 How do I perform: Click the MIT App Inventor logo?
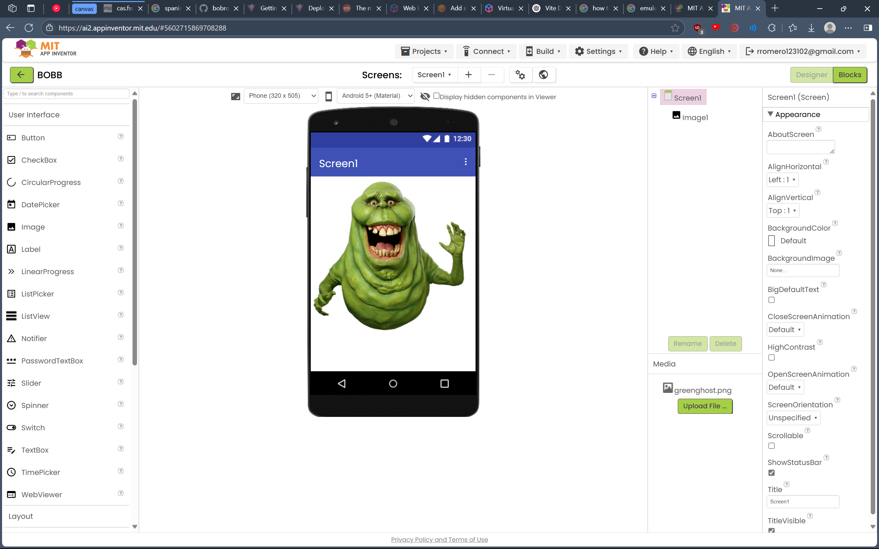tap(46, 49)
